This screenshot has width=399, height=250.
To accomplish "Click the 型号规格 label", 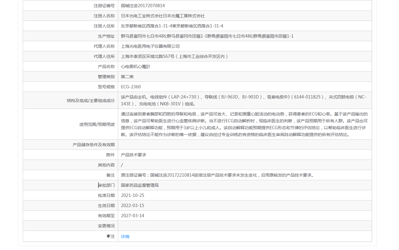I will (x=106, y=87).
